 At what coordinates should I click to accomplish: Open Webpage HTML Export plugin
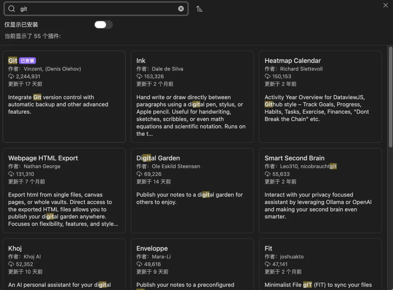64,190
